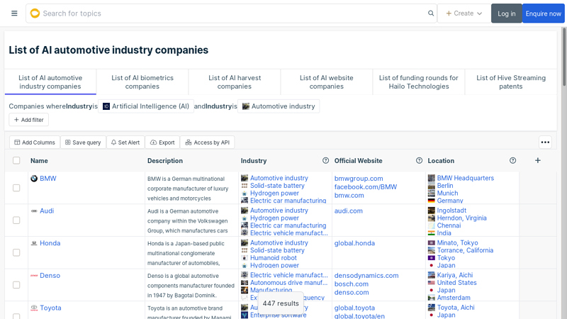Click the Golden logo icon in search bar

tap(35, 13)
